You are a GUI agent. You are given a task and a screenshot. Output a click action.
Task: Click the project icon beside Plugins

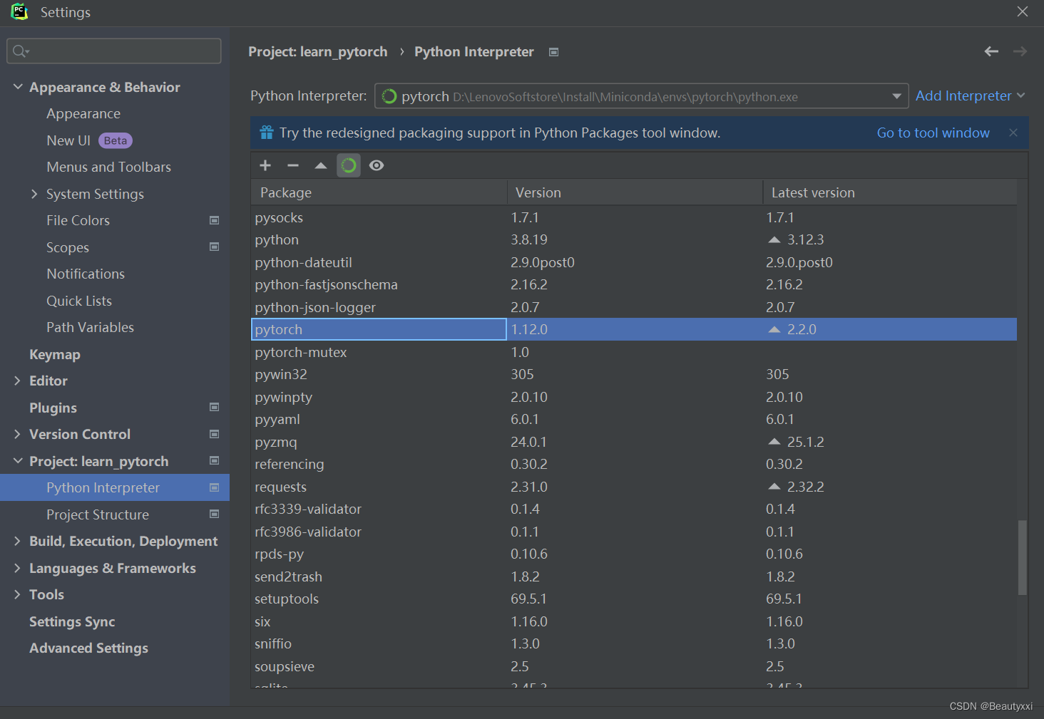point(214,407)
